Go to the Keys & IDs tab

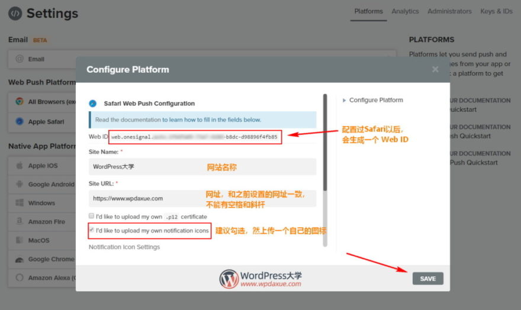[496, 11]
